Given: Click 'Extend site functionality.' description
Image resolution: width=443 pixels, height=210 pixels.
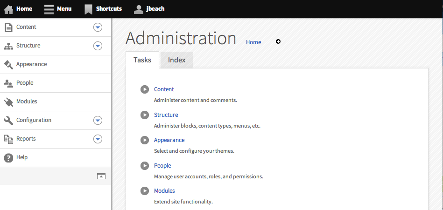Looking at the screenshot, I should 183,202.
